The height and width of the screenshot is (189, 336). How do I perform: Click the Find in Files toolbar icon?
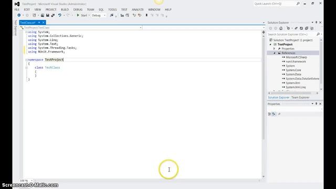(112, 15)
